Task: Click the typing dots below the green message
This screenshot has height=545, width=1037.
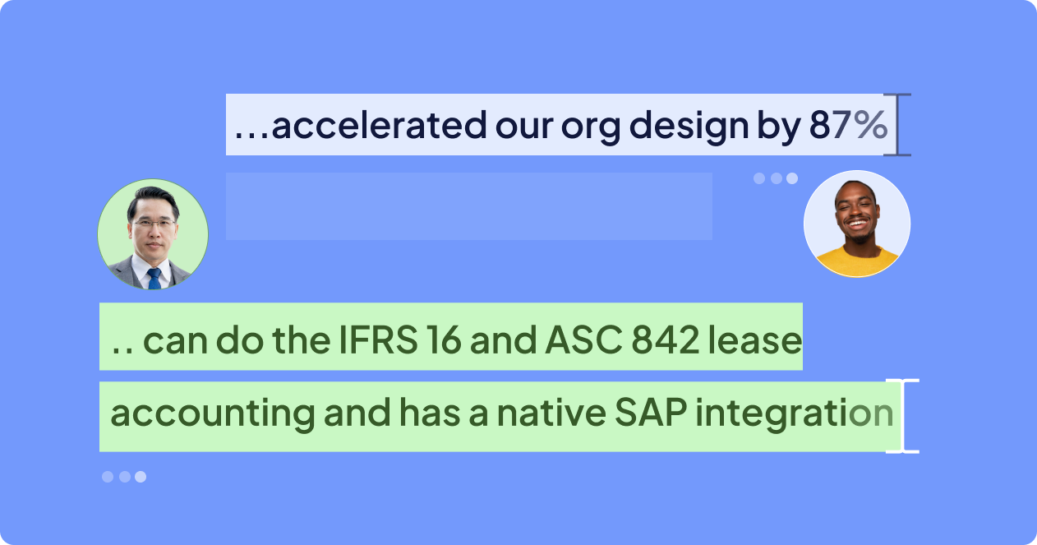Action: [x=124, y=477]
